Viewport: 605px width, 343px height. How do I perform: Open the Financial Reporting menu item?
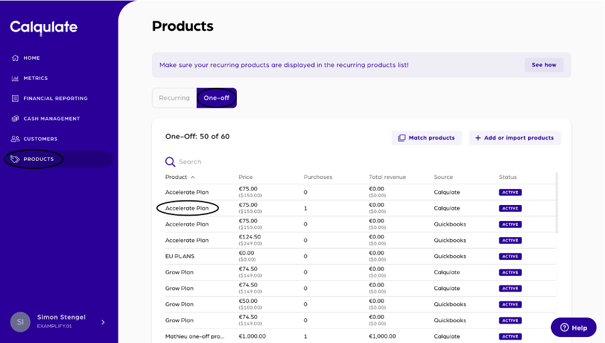click(56, 98)
